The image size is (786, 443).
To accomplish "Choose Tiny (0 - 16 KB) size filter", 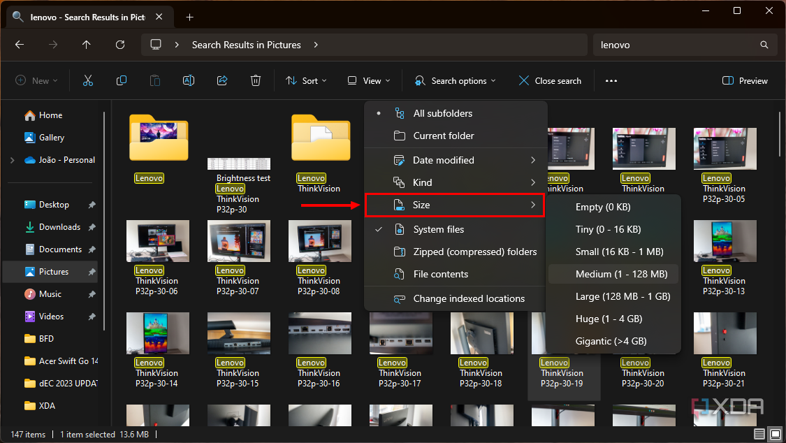I will click(613, 229).
